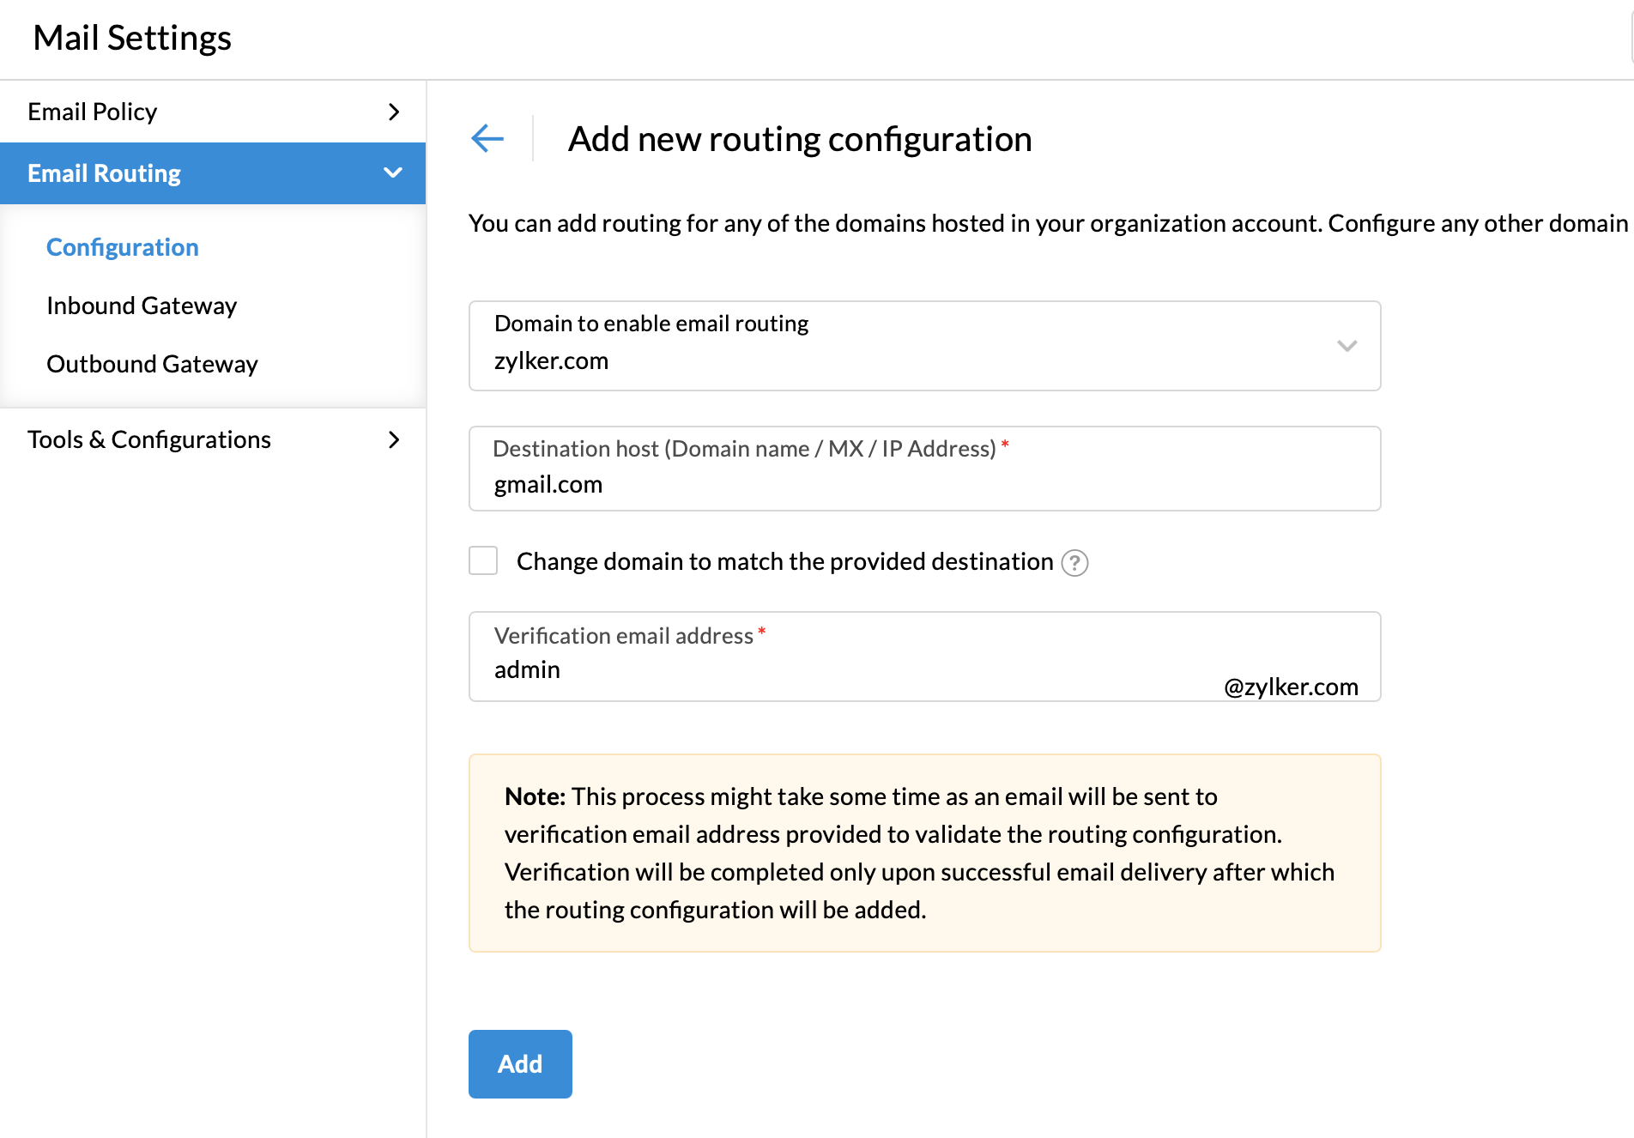Select the Email Routing sidebar header
Screen dimensions: 1634x1138
pyautogui.click(x=104, y=173)
